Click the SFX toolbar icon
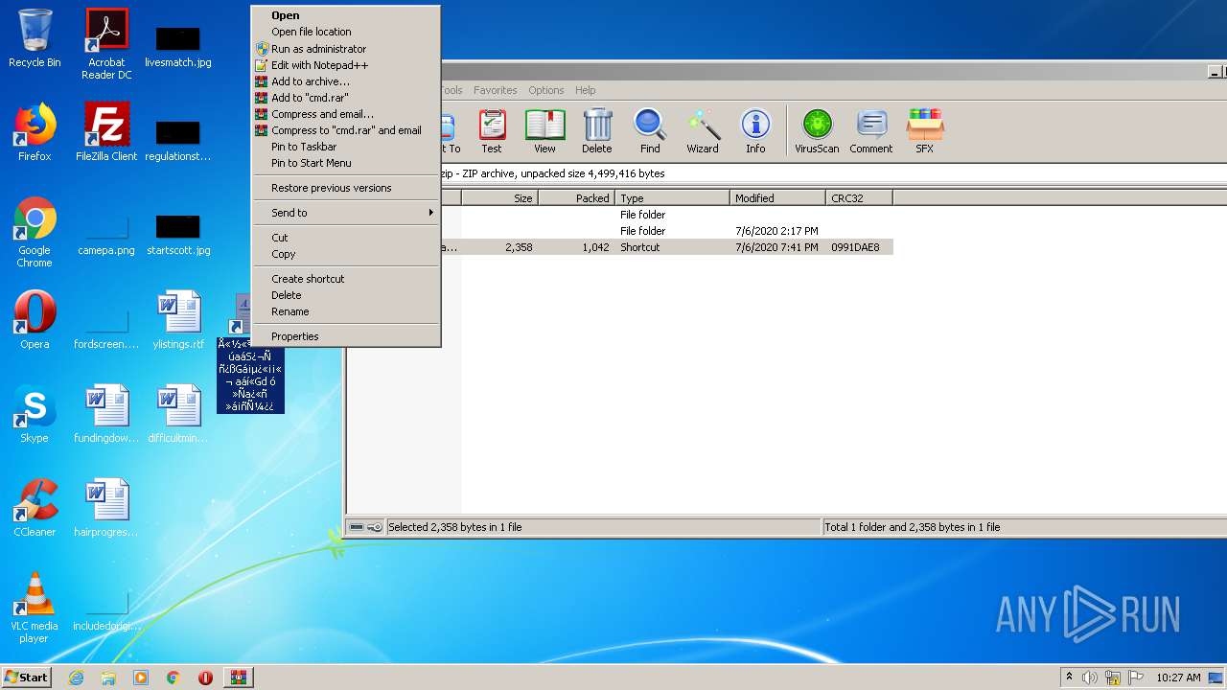The height and width of the screenshot is (690, 1227). pos(924,131)
